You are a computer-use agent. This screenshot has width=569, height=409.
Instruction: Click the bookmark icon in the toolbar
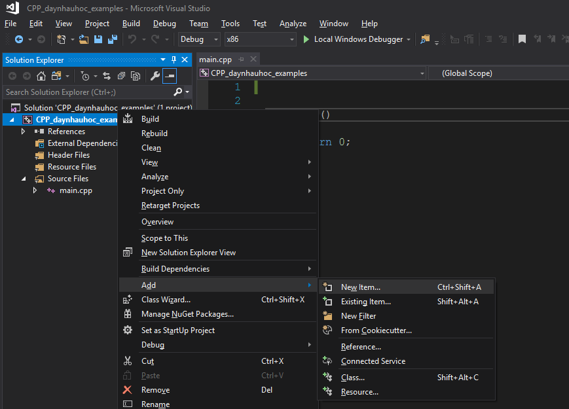(x=522, y=39)
